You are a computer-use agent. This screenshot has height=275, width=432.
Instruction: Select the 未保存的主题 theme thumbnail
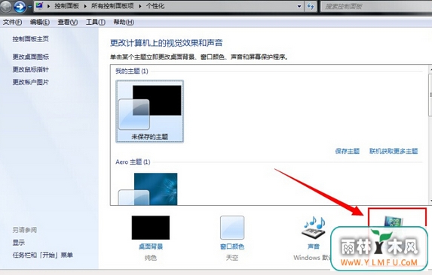tap(149, 111)
